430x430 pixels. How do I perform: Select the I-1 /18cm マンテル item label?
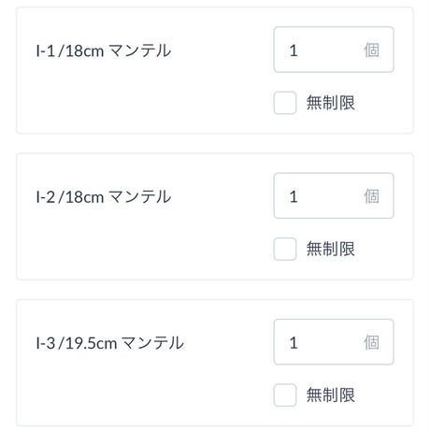pyautogui.click(x=104, y=50)
